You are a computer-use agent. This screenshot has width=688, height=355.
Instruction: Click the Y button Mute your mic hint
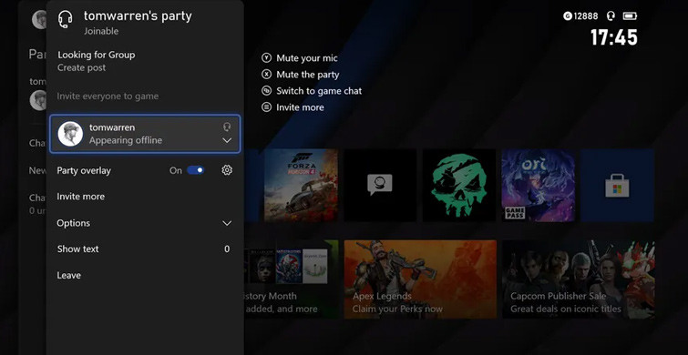click(266, 58)
